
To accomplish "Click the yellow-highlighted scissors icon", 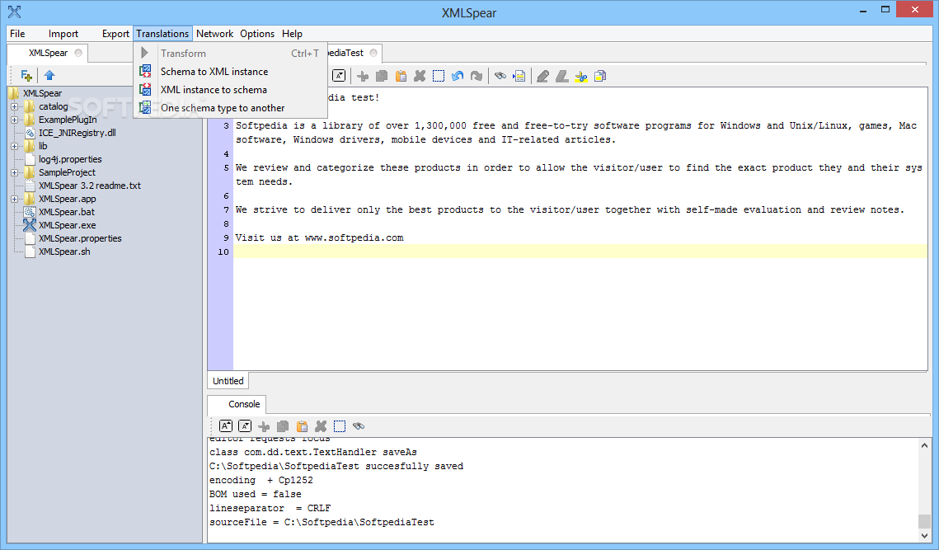I will [581, 76].
